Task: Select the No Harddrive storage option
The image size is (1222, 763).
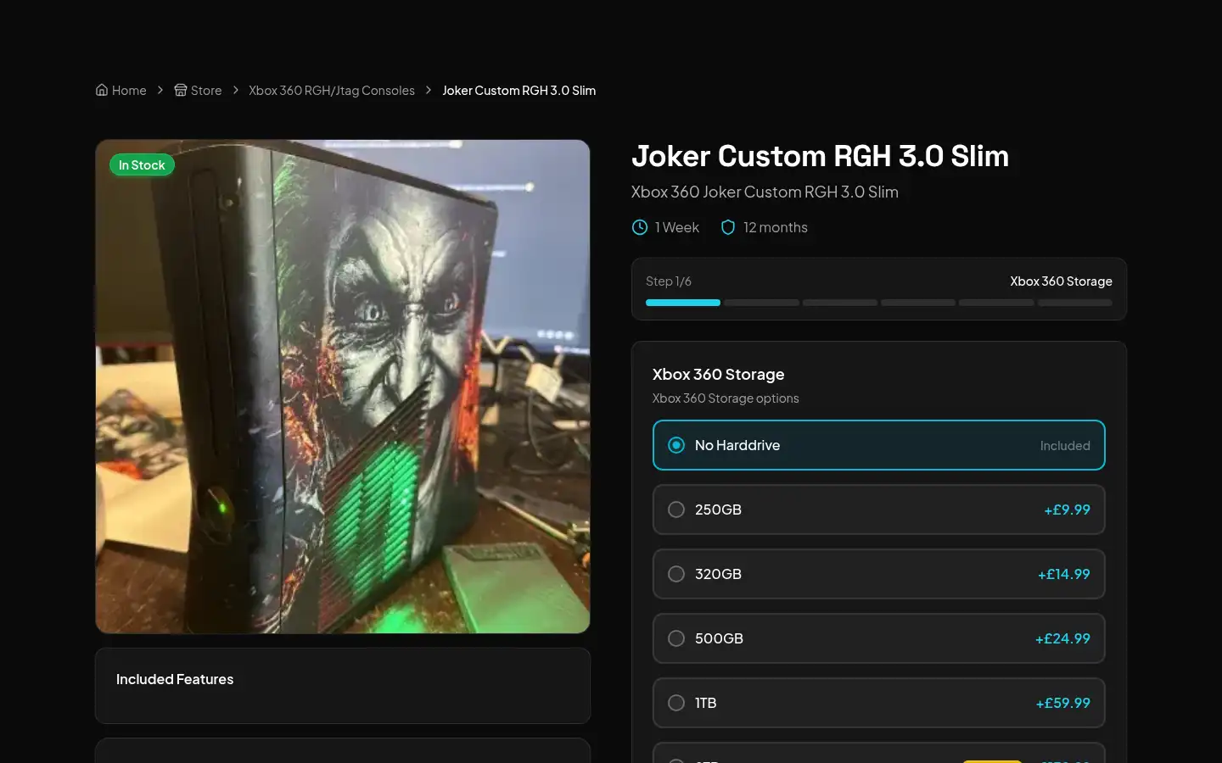Action: pos(879,445)
